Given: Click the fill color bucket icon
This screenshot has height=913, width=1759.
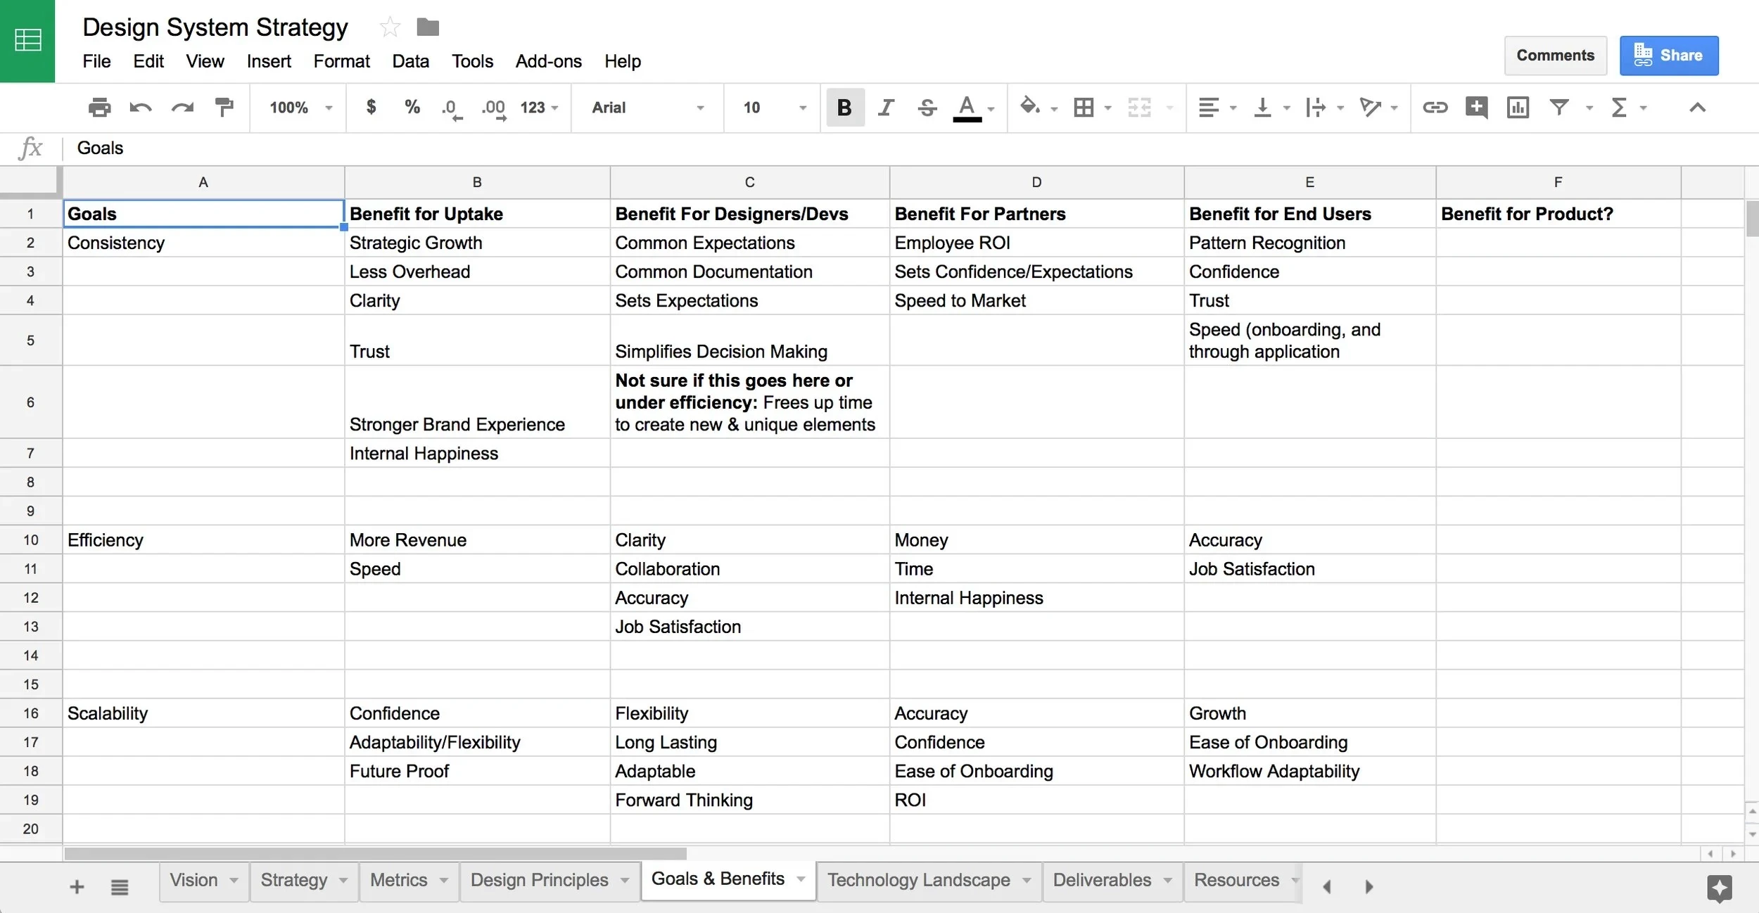Looking at the screenshot, I should (x=1029, y=107).
